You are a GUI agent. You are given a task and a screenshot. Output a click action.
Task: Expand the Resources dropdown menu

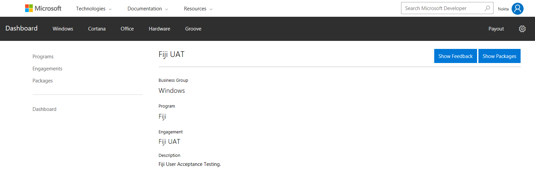pos(198,9)
